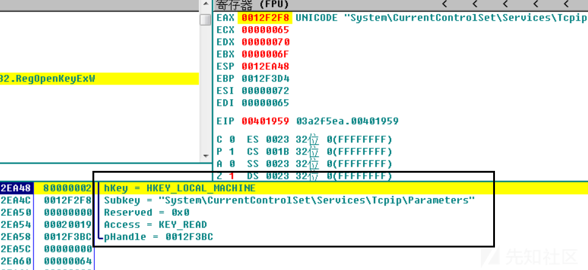Select the hKey = HKEY_LOCAL_MACHINE stack row
The height and width of the screenshot is (270, 588).
(x=294, y=189)
